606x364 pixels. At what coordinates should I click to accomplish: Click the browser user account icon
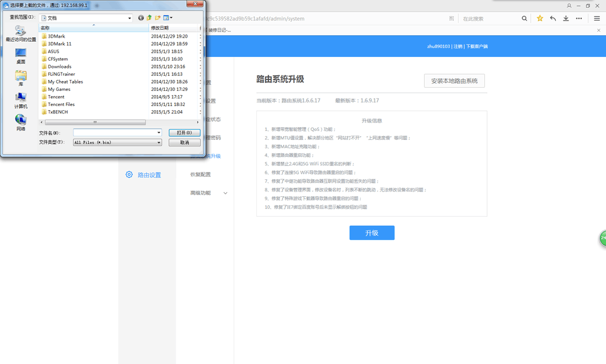(569, 6)
